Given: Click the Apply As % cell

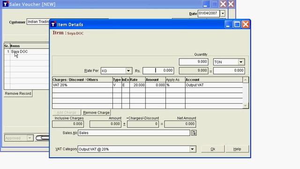Looking at the screenshot, I should pos(175,85).
